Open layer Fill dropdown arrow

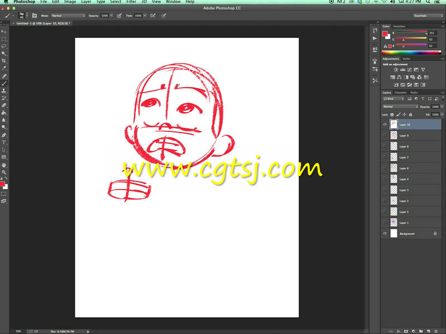click(442, 115)
